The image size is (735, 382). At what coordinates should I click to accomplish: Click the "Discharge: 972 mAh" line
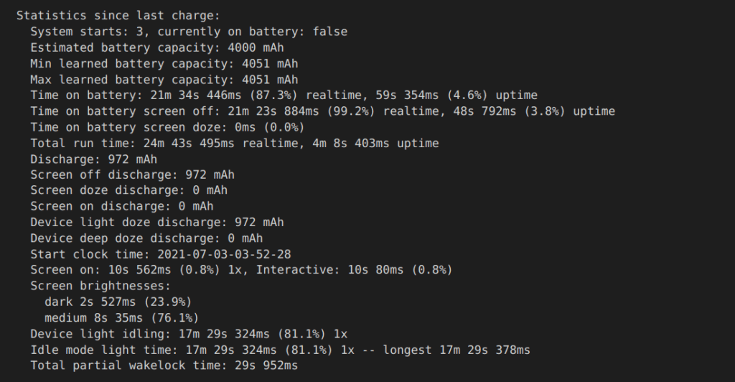[x=93, y=159]
